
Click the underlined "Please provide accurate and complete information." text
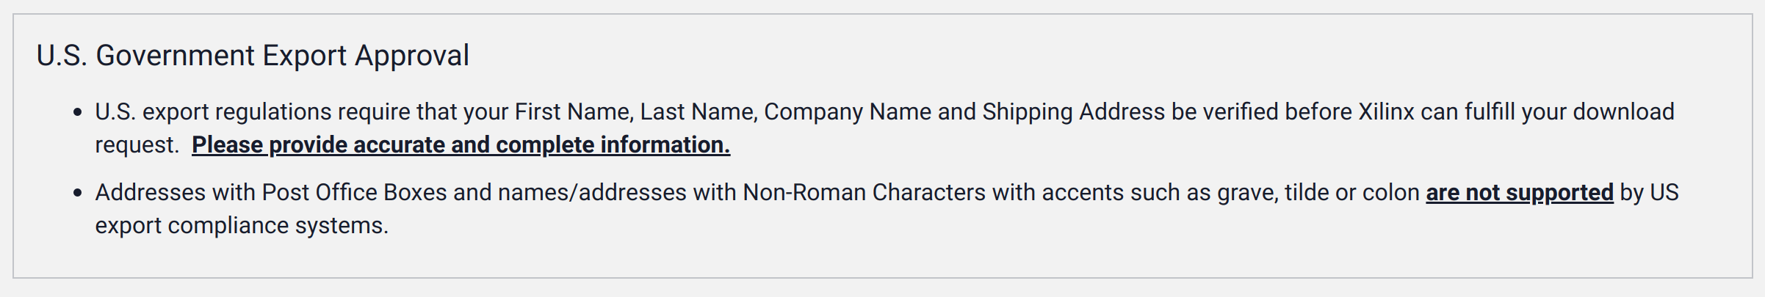pyautogui.click(x=461, y=145)
